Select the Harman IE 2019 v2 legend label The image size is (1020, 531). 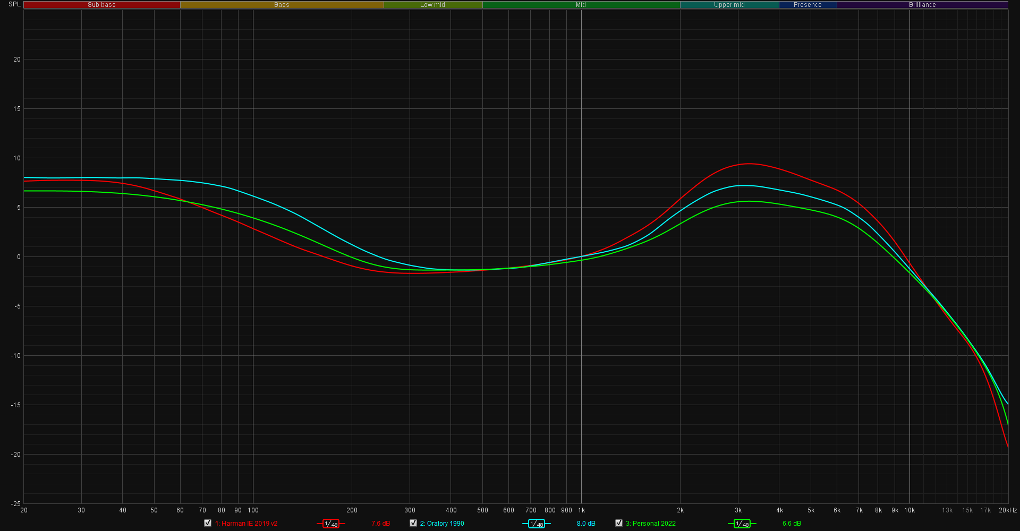[246, 524]
